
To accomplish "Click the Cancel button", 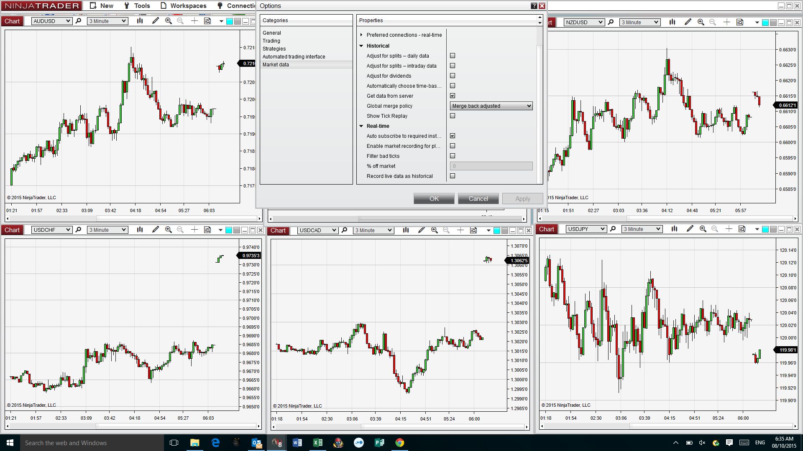I will tap(478, 198).
